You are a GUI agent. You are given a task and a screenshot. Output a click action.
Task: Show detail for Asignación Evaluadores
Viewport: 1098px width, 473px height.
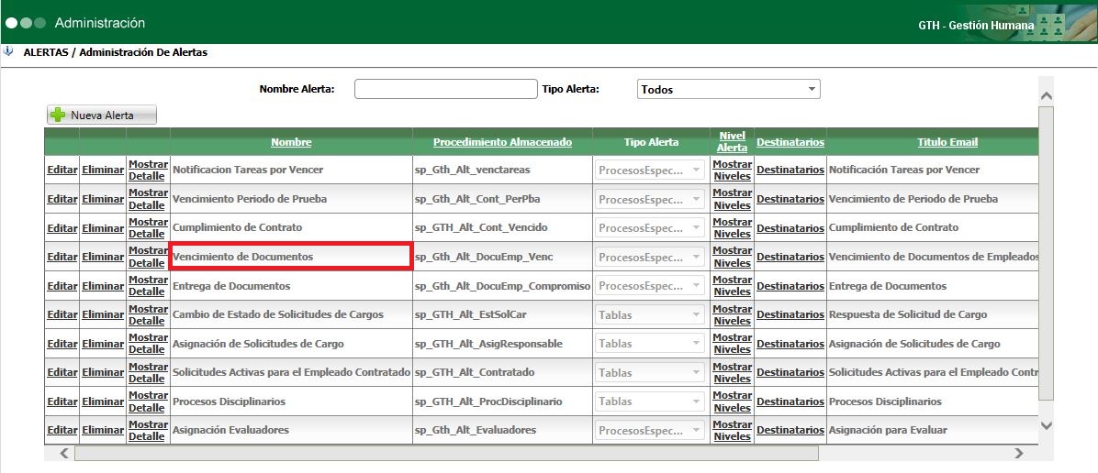[x=148, y=430]
